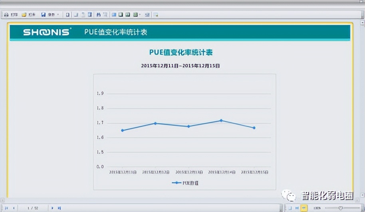Click the zoom percentage value
The image size is (365, 212).
tap(317, 208)
